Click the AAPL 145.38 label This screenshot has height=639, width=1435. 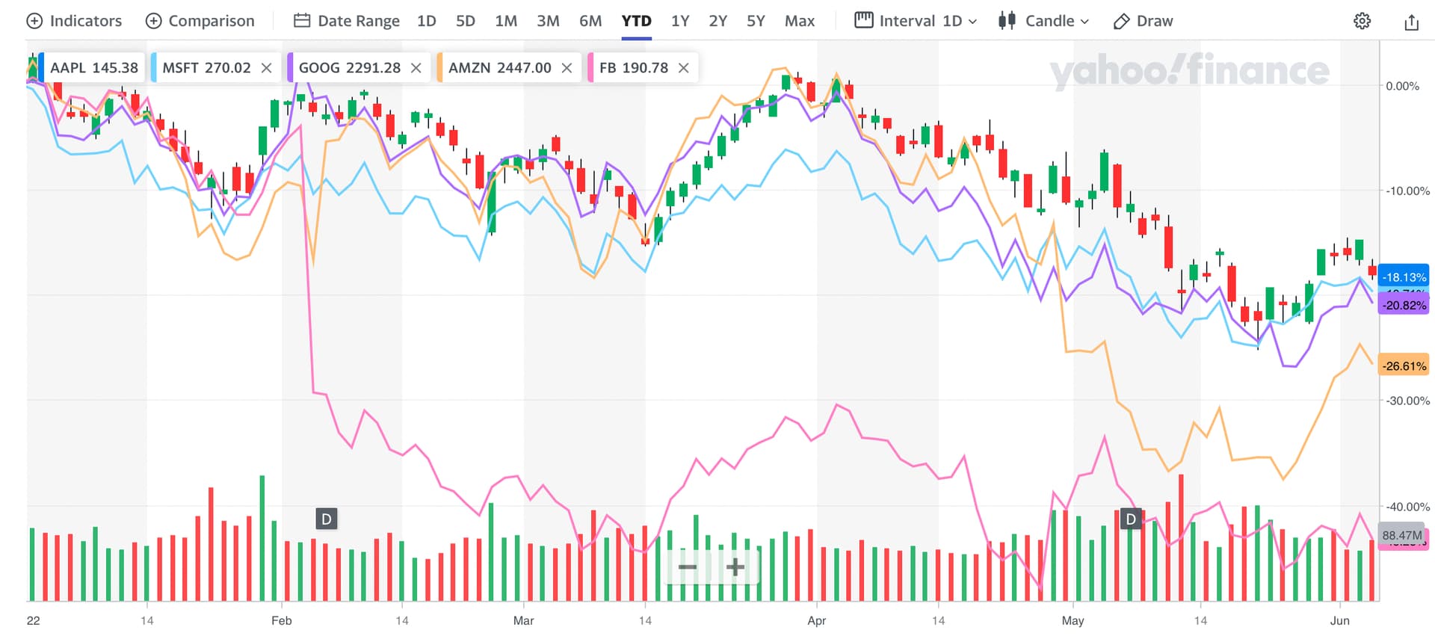[94, 68]
